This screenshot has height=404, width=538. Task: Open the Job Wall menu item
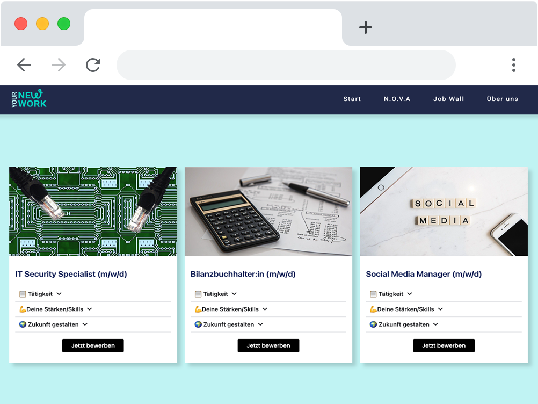tap(448, 99)
